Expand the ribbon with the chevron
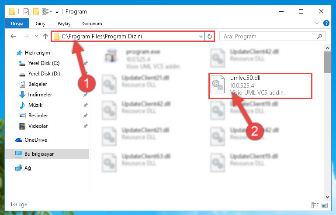The height and width of the screenshot is (215, 336). click(x=317, y=23)
